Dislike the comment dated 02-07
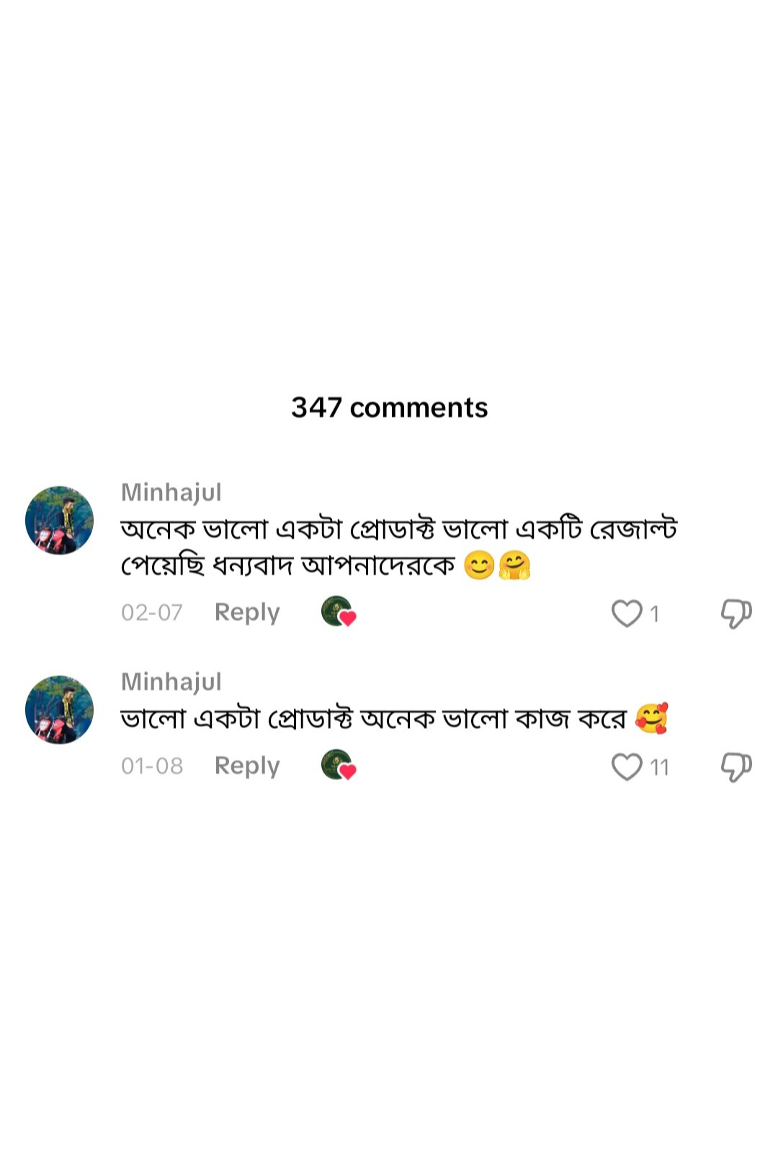 (735, 613)
